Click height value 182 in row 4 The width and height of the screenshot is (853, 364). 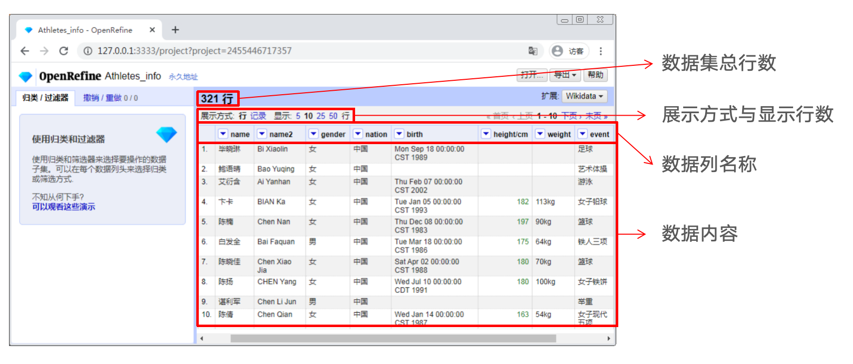(523, 201)
